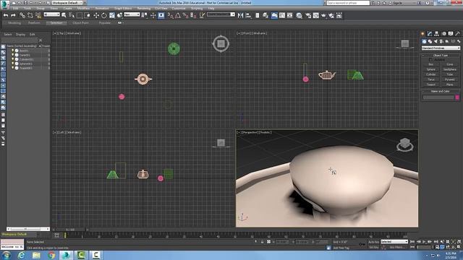
Task: Switch to the Object Paint ribbon tab
Action: (80, 22)
